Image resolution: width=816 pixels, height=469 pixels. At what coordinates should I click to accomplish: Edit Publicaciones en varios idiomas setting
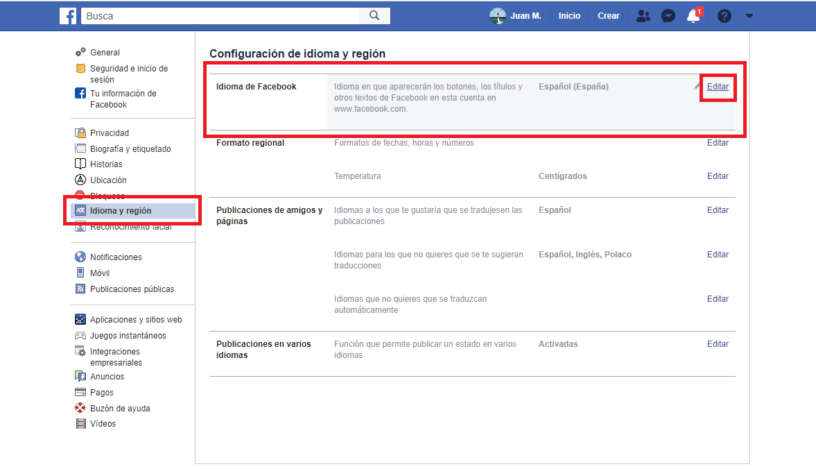pos(718,344)
